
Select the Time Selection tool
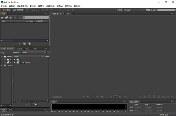pos(56,10)
